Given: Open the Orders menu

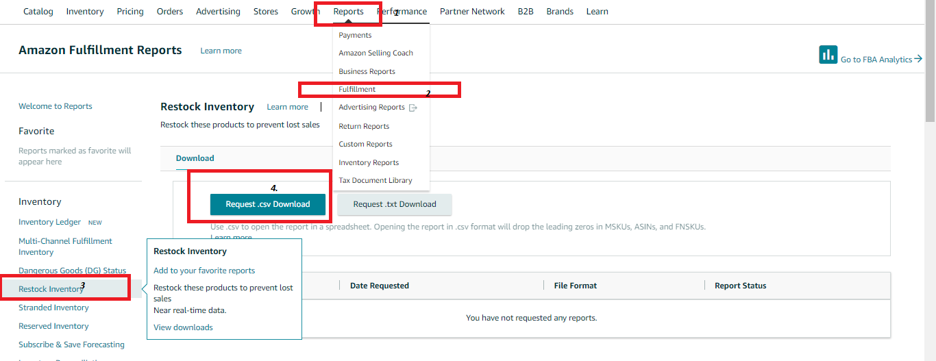Looking at the screenshot, I should pyautogui.click(x=170, y=12).
